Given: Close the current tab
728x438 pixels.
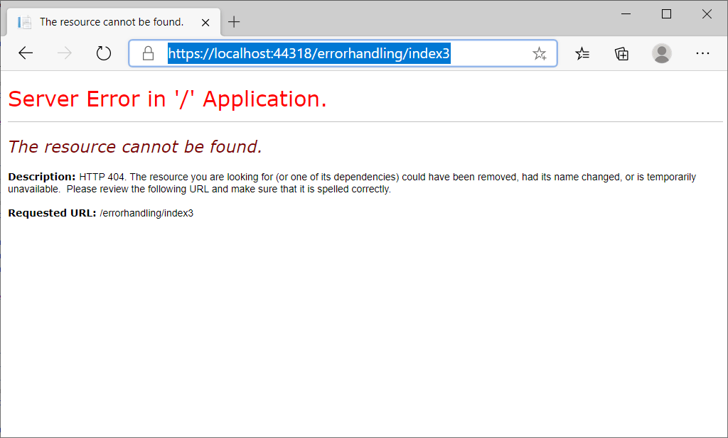Looking at the screenshot, I should pyautogui.click(x=205, y=21).
